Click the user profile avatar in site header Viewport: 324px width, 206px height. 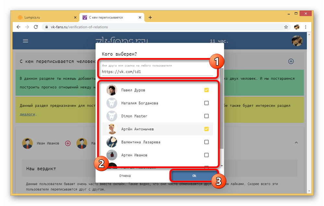pos(297,41)
